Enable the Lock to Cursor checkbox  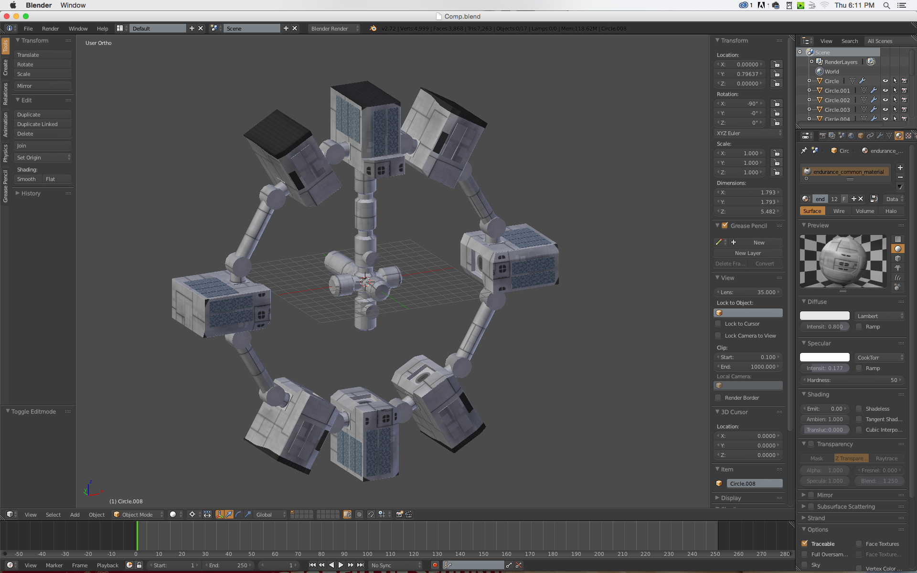point(718,324)
